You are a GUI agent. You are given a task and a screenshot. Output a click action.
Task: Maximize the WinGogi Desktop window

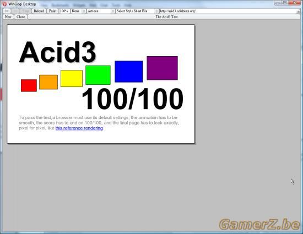[x=285, y=3]
